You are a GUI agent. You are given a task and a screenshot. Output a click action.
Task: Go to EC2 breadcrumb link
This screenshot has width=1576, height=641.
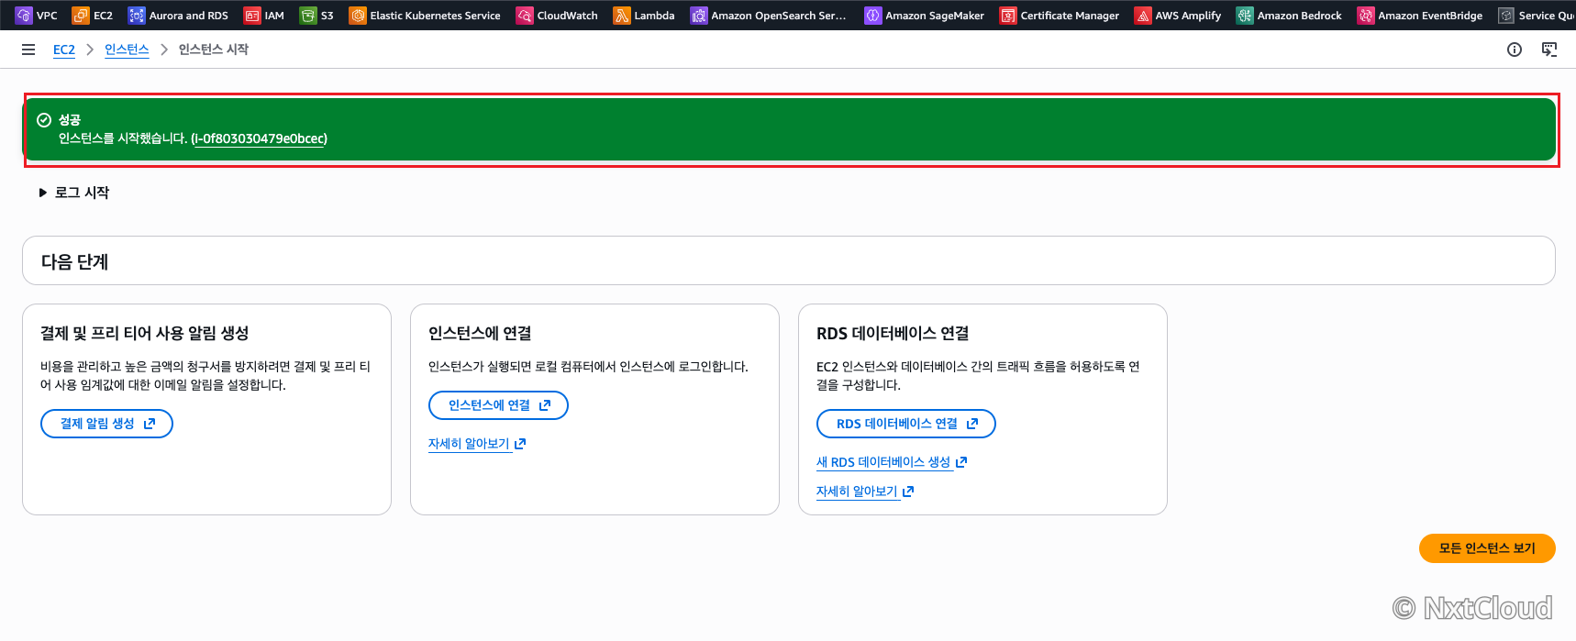click(x=64, y=50)
